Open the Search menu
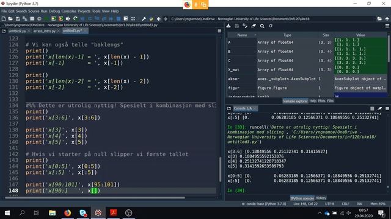Viewport: 391px width, 219px height. [21, 11]
